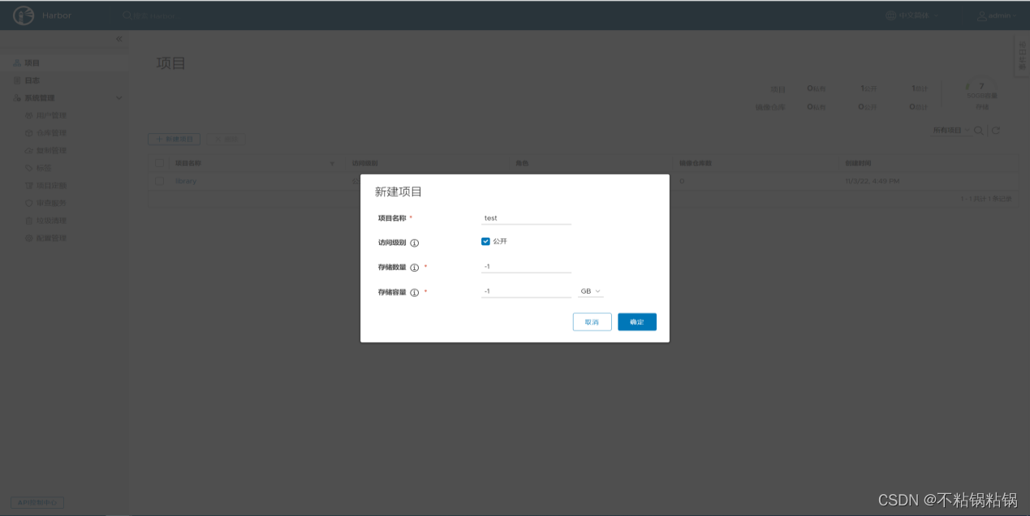The height and width of the screenshot is (516, 1030).
Task: Click the globe language icon
Action: click(x=890, y=15)
